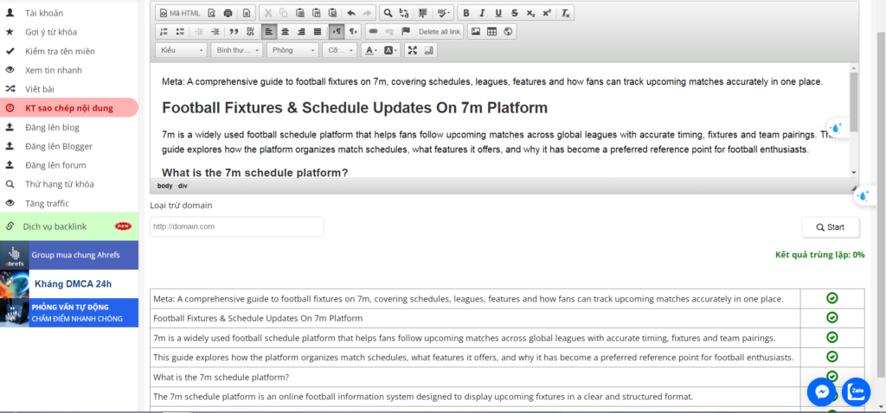Toggle left-to-right text direction button
886x413 pixels.
click(337, 32)
